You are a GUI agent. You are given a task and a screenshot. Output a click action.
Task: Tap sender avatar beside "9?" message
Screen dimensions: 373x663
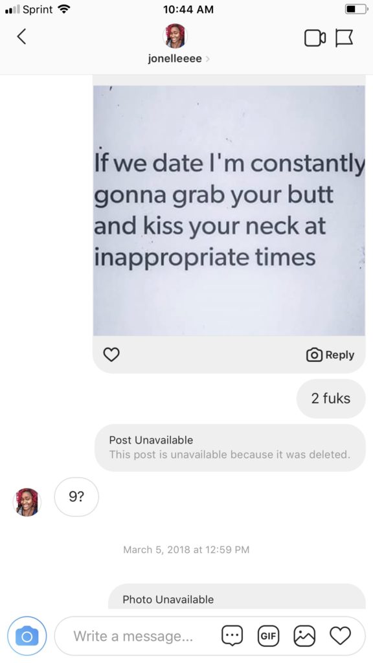(27, 502)
